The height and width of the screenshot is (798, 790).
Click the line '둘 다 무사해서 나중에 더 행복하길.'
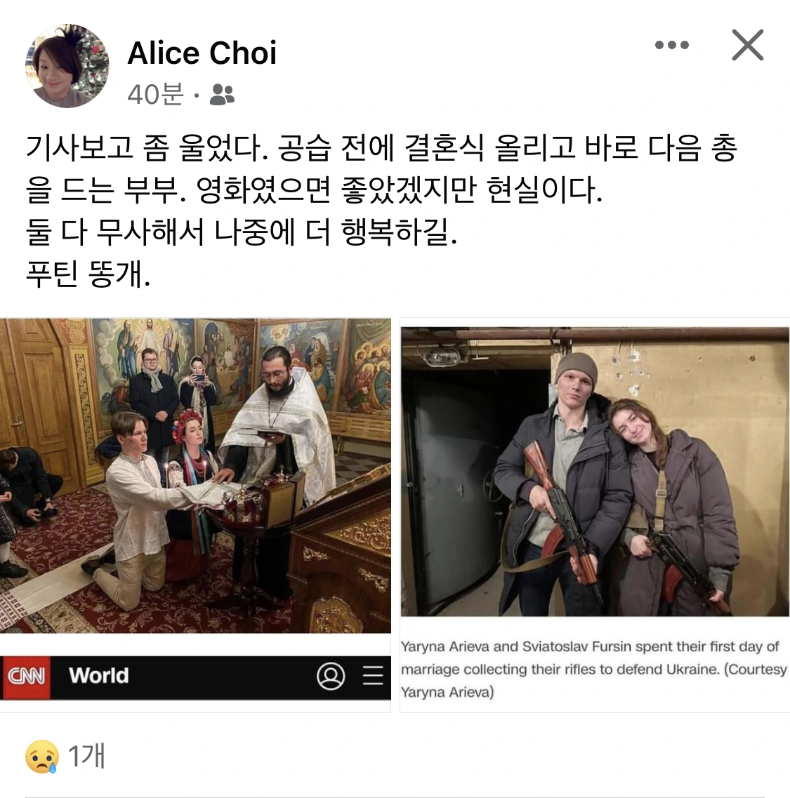[x=242, y=232]
